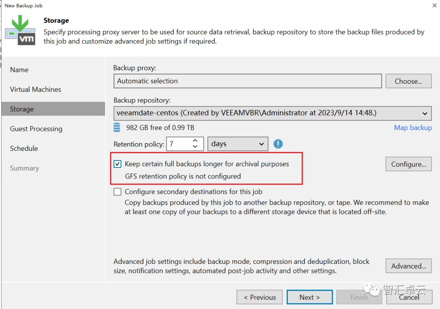Screen dimensions: 440x309
Task: Go to the 'Schedule' step
Action: (x=24, y=148)
